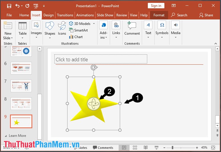Select slide 9 thumbnail with star
Screen dimensions: 221x152
[x=21, y=121]
